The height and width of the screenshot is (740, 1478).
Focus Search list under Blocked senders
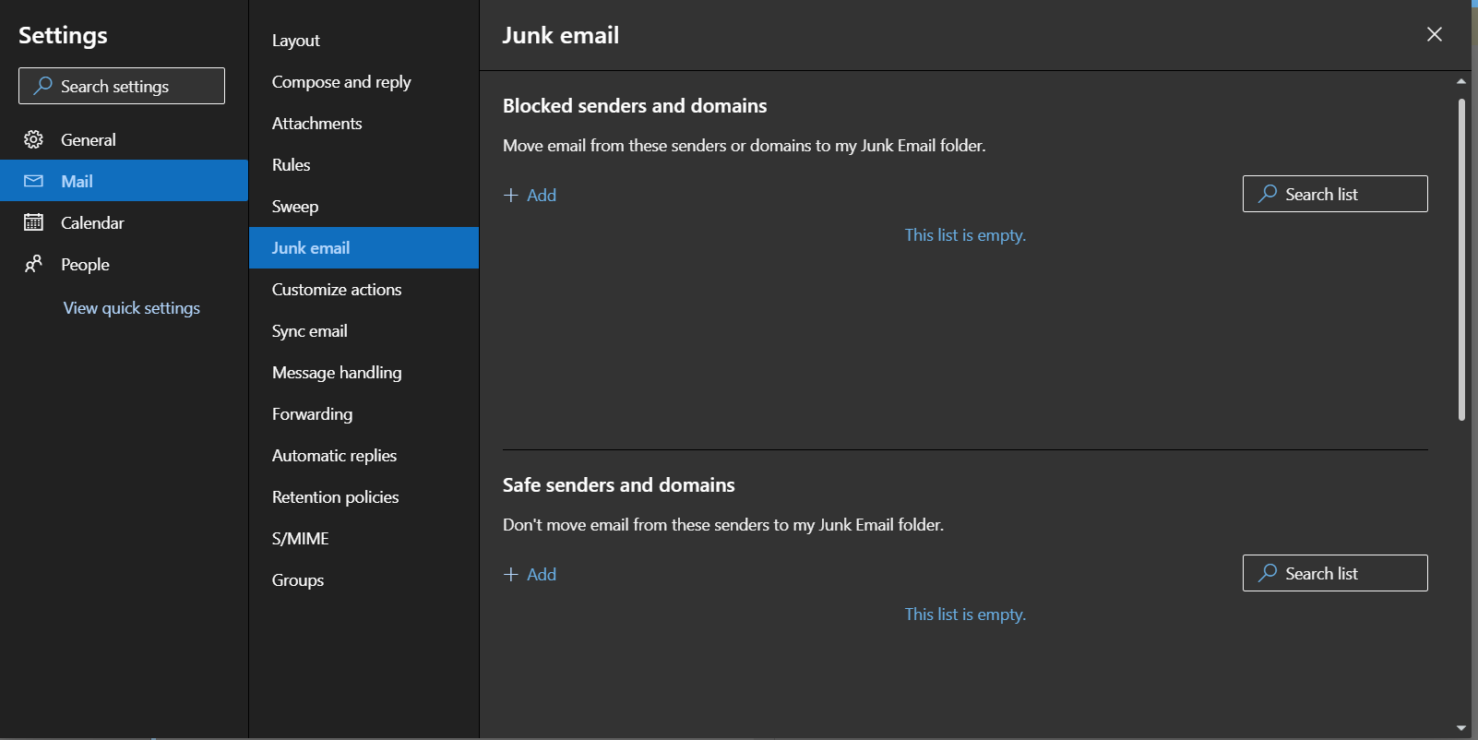point(1335,194)
